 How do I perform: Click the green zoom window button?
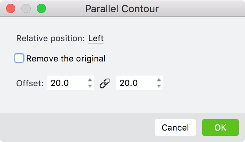[41, 8]
